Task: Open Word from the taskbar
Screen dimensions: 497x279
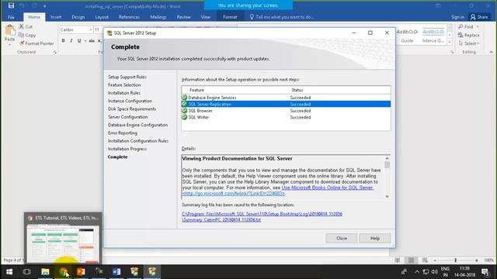Action: coord(116,272)
